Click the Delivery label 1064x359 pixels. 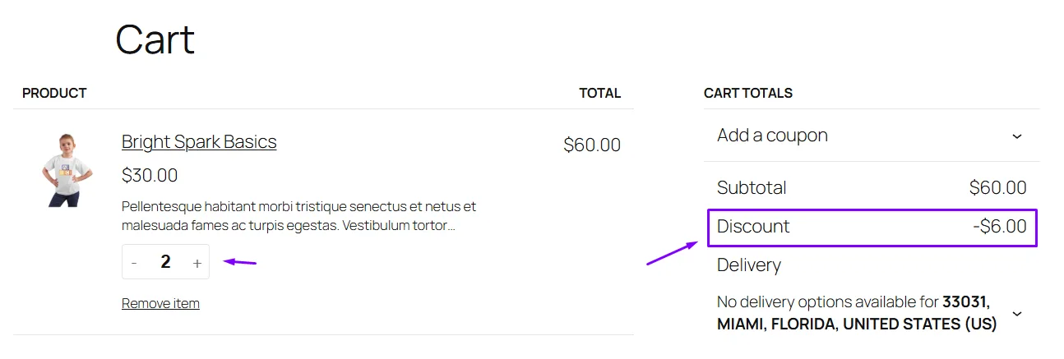[749, 265]
